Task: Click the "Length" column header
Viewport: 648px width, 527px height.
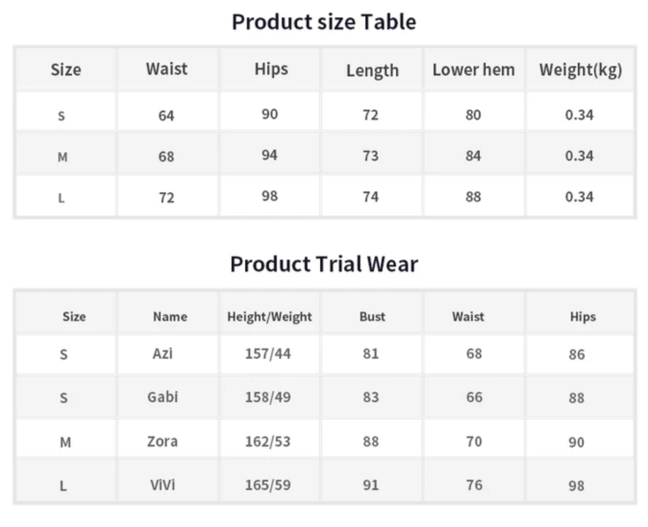Action: 372,70
